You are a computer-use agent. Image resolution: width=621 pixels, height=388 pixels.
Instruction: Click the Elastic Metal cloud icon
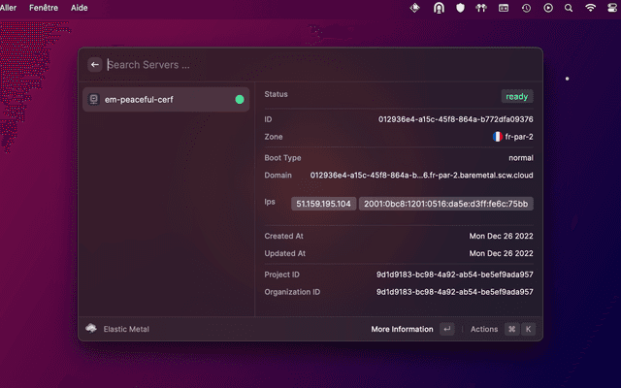click(x=91, y=329)
